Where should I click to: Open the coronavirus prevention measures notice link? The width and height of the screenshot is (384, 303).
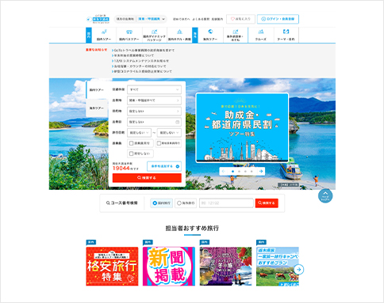click(142, 71)
